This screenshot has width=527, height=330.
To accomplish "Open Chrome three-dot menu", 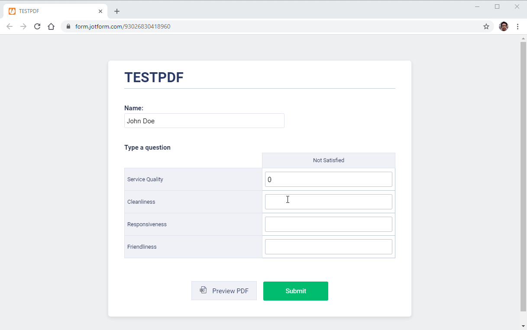I will (517, 26).
